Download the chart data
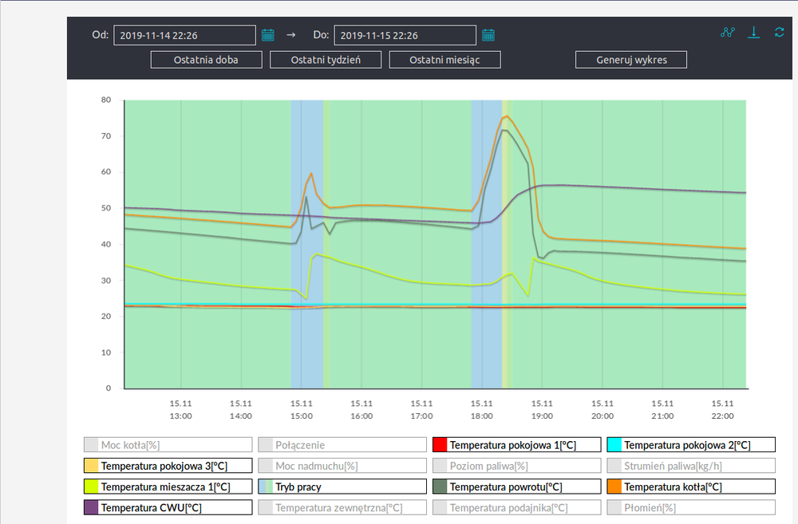798x524 pixels. tap(754, 33)
